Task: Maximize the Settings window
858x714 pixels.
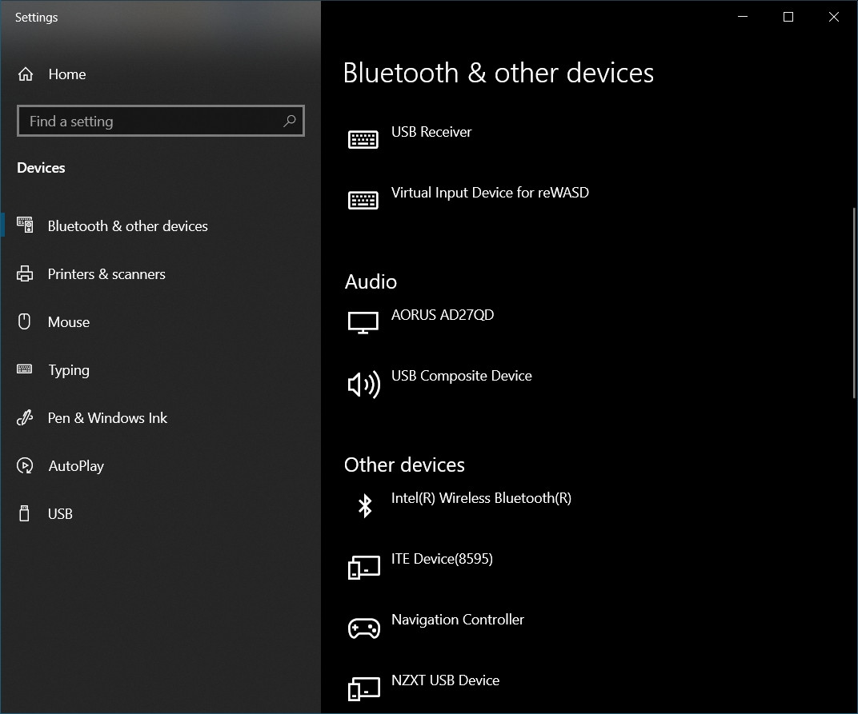Action: (788, 17)
